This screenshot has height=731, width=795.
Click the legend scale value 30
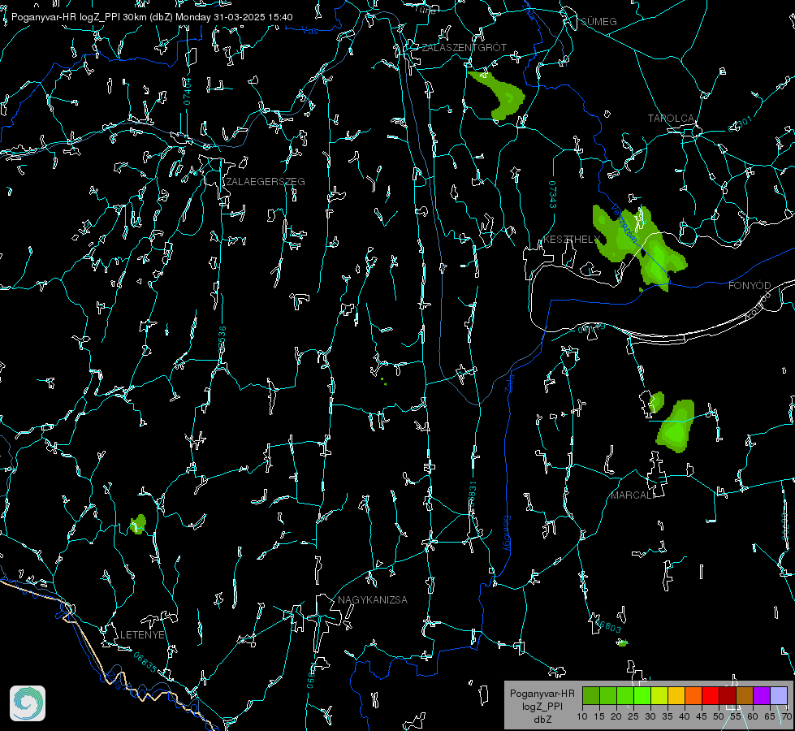650,716
